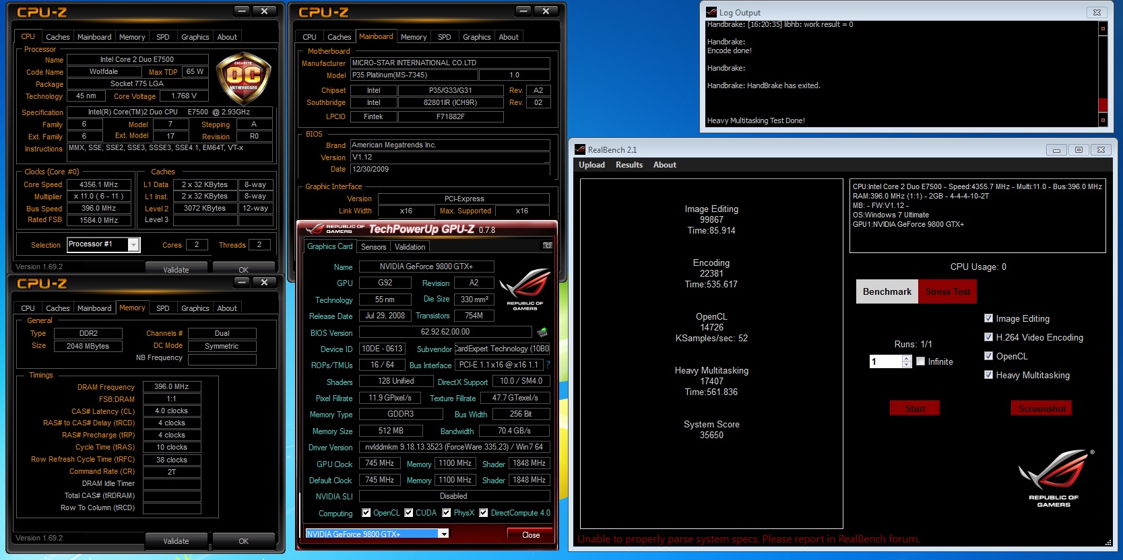
Task: Toggle OpenCL computing checkbox in GPU-Z
Action: (x=366, y=513)
